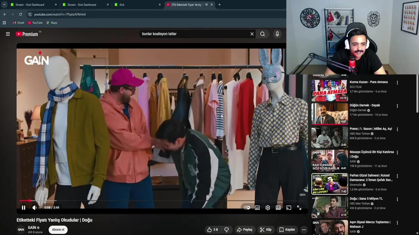419x235 pixels.
Task: Close the Kick tab
Action: tap(160, 5)
